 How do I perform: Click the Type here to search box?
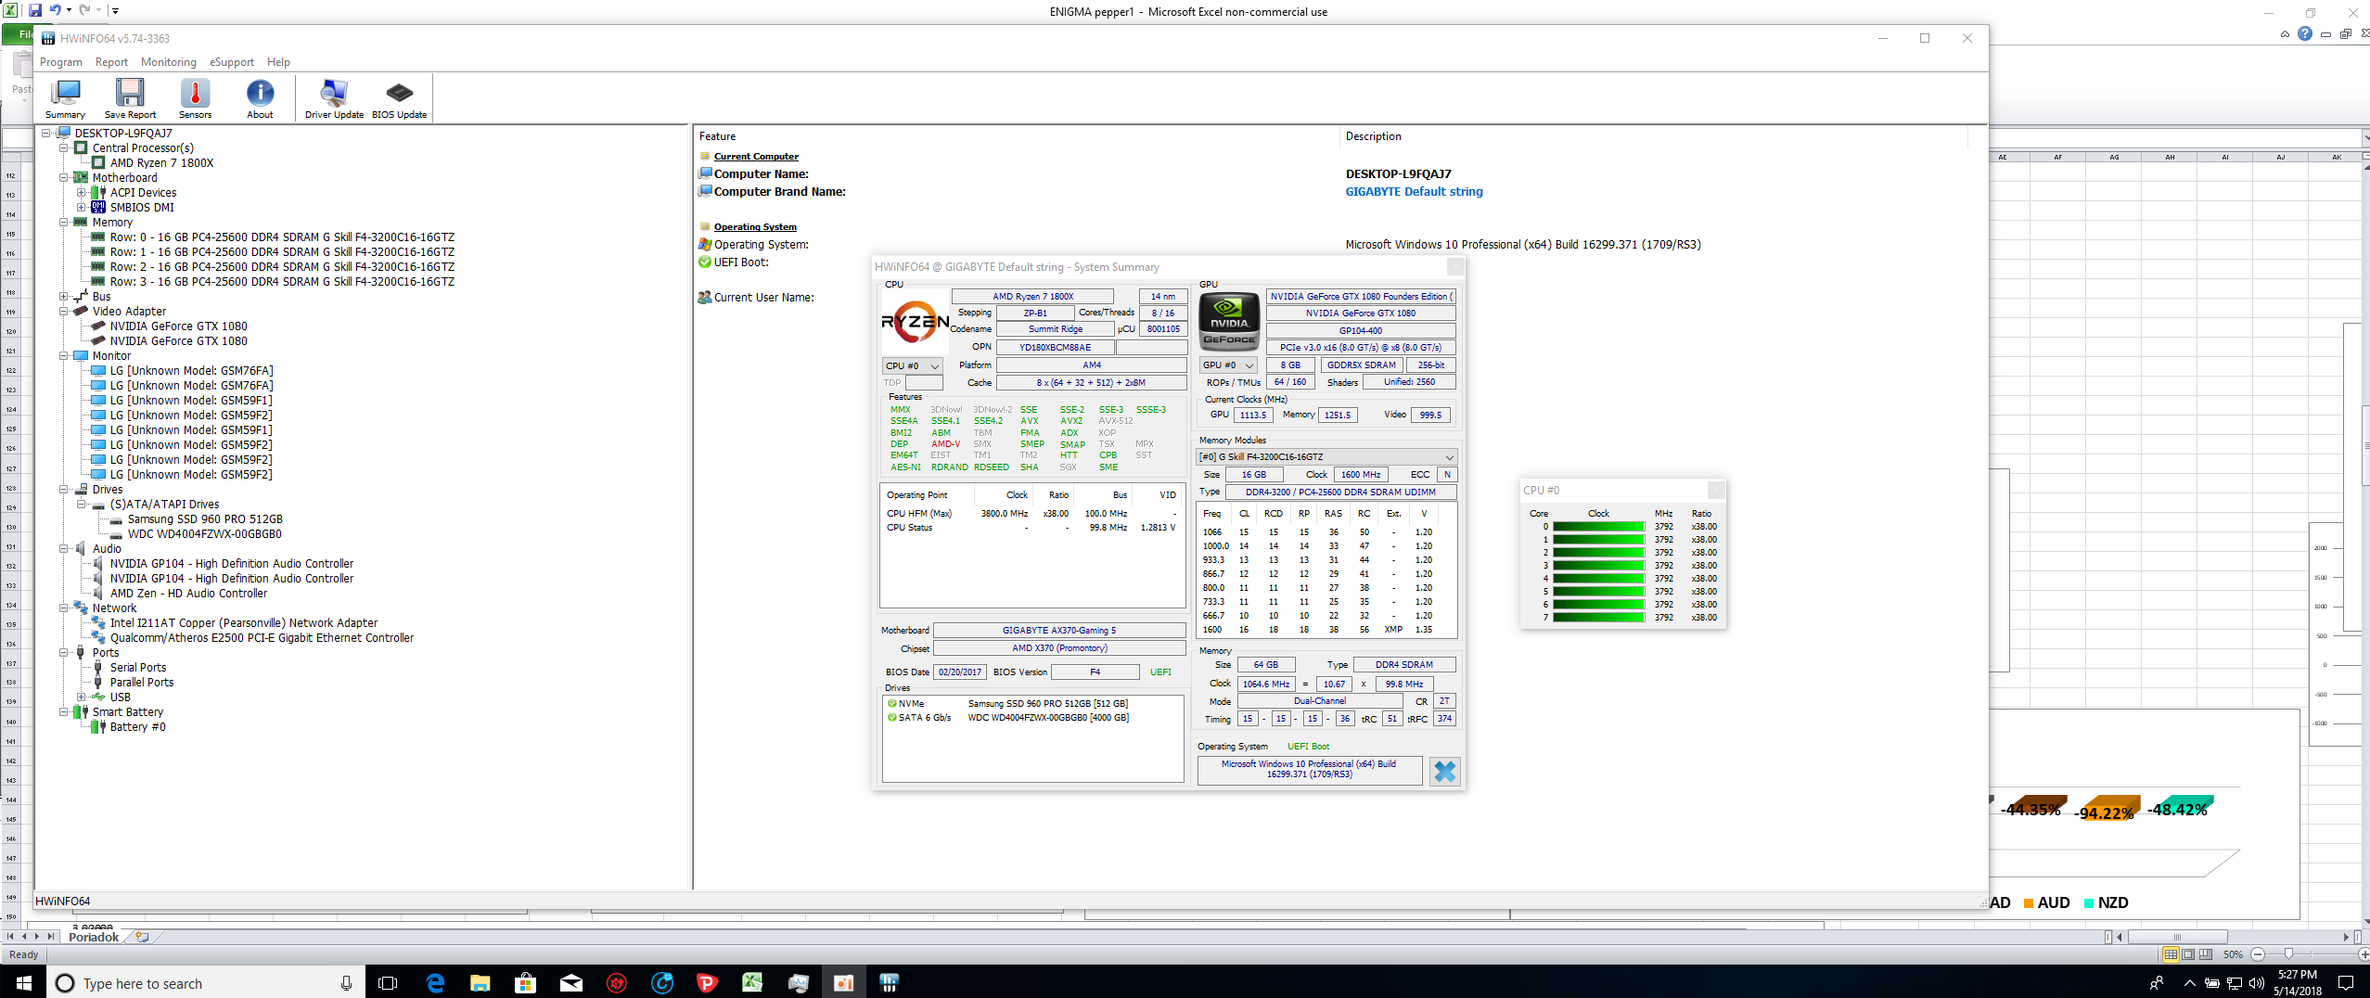click(204, 983)
